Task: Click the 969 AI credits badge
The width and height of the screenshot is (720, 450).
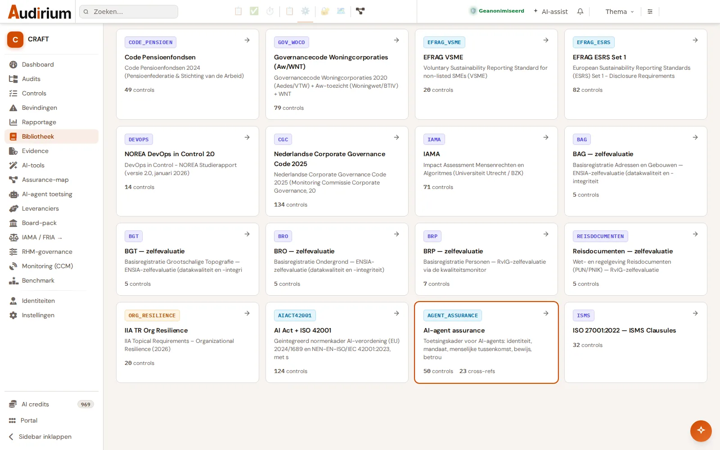Action: [85, 404]
